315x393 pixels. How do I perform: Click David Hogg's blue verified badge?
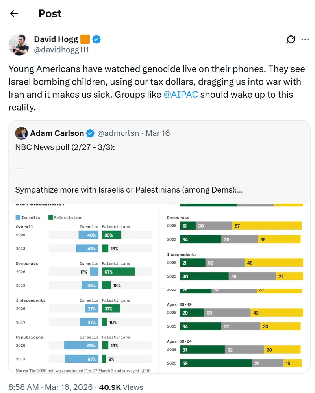coord(96,39)
